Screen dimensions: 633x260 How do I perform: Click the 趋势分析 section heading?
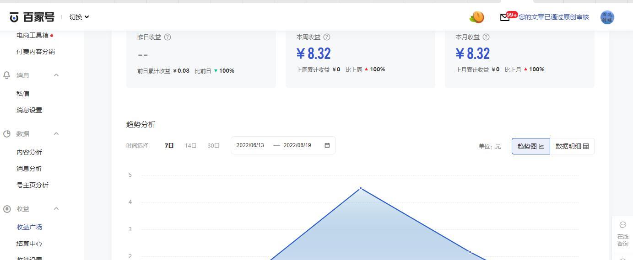[x=141, y=125]
